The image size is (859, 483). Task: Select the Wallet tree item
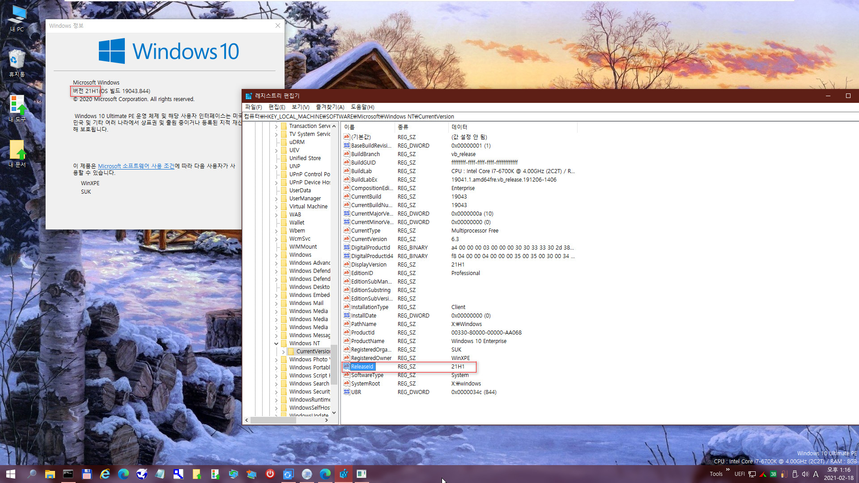point(297,223)
